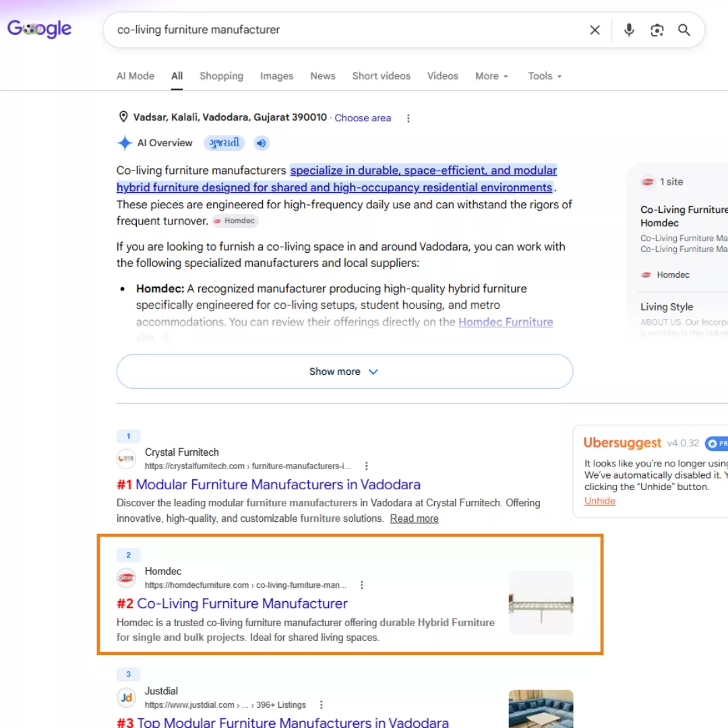Image resolution: width=728 pixels, height=728 pixels.
Task: Click the location pin icon near Vadsar
Action: (x=123, y=117)
